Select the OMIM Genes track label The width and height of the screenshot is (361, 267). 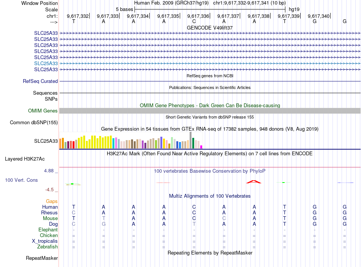(x=43, y=111)
